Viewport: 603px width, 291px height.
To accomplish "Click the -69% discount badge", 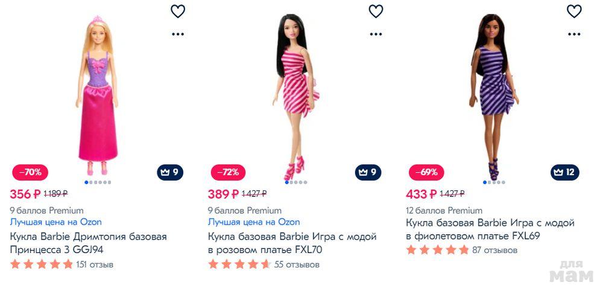I will [426, 172].
